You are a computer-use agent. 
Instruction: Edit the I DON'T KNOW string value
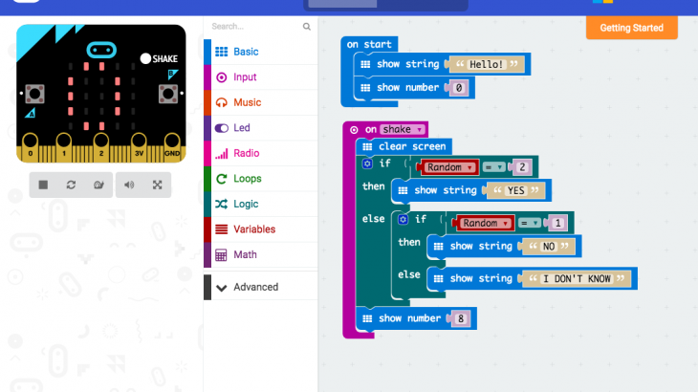coord(577,279)
